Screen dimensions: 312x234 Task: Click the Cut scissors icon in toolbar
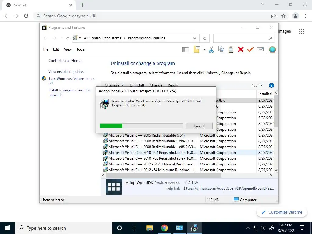[211, 49]
